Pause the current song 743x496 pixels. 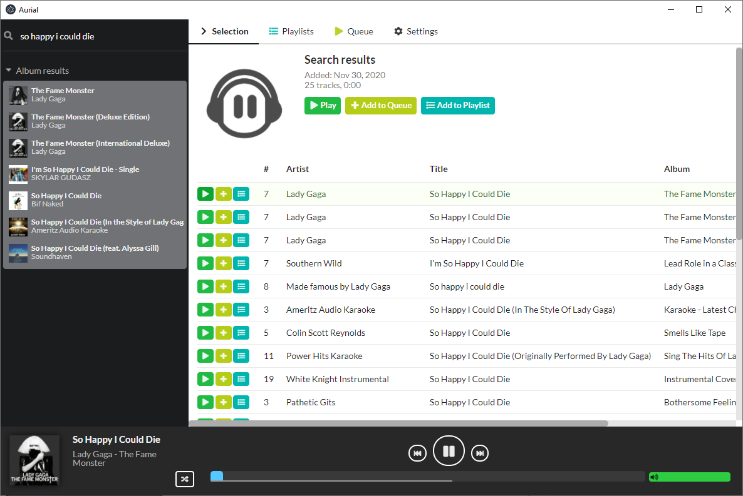click(449, 451)
